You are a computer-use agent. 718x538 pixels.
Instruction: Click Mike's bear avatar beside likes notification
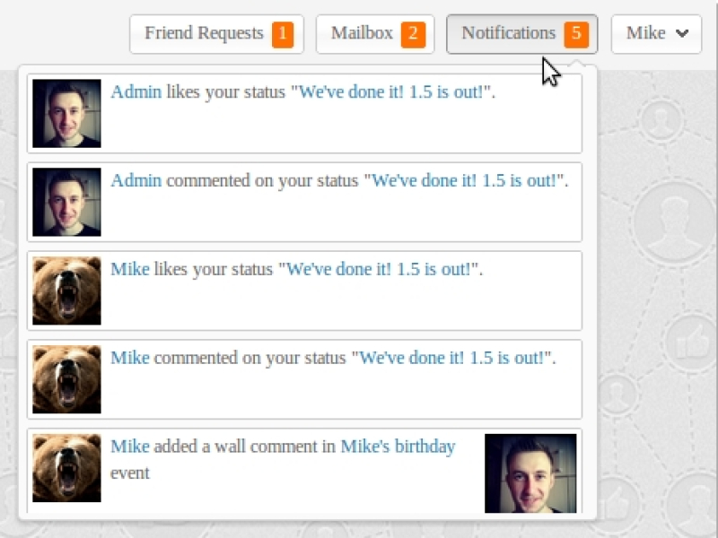66,291
